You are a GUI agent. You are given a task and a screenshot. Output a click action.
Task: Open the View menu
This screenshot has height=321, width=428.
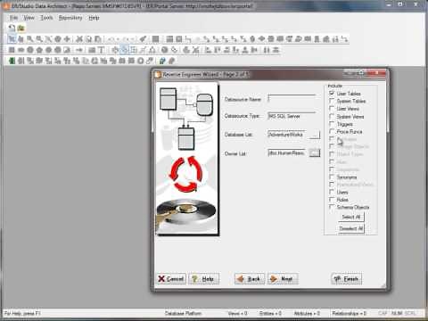pos(29,18)
